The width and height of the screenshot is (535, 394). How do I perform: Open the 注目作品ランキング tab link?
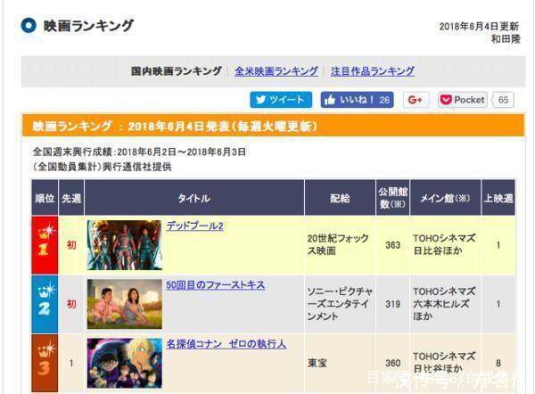(x=373, y=71)
